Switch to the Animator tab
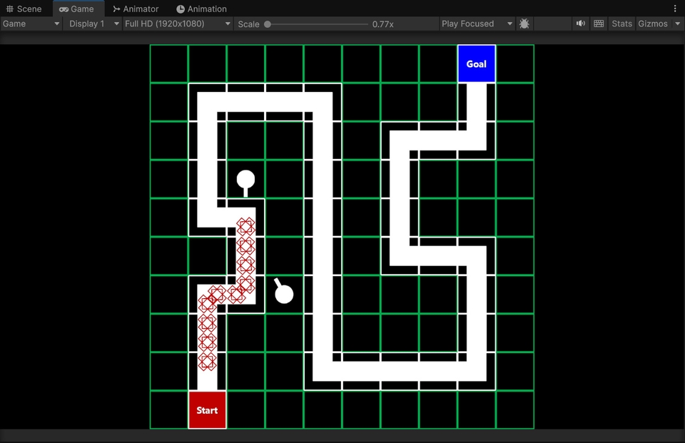Screen dimensions: 685x443 pyautogui.click(x=136, y=9)
